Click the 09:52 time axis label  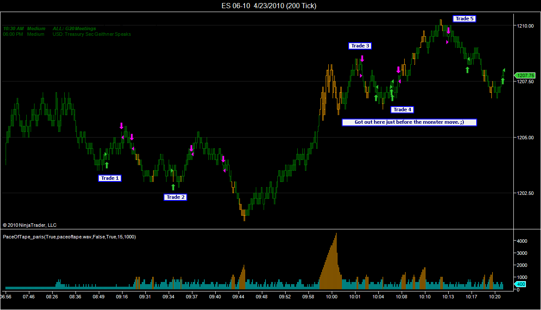point(285,297)
